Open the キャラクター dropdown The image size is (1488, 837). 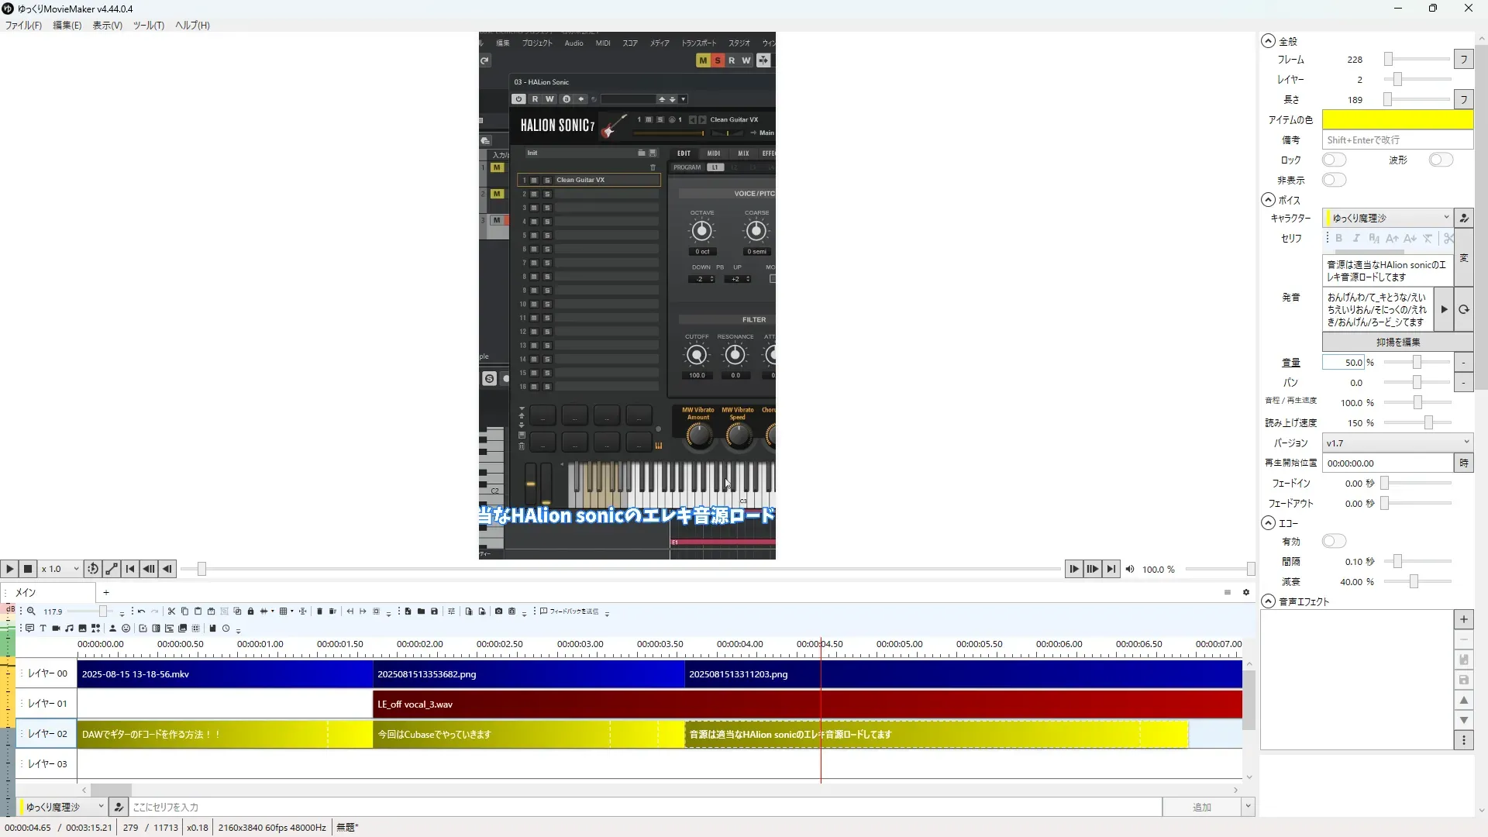[1387, 218]
